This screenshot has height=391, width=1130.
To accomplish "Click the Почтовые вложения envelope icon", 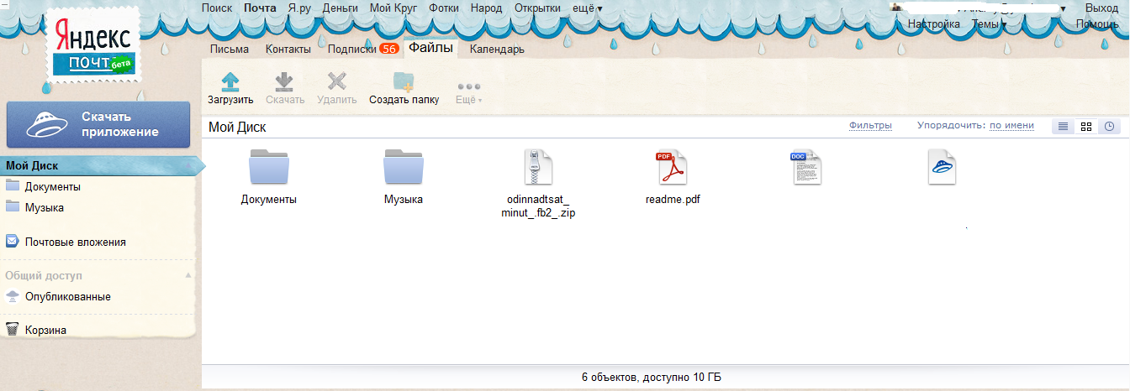I will point(12,242).
